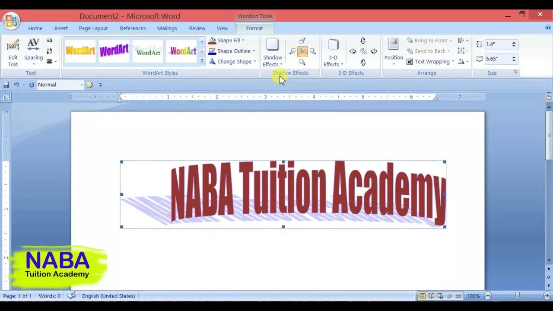Screen dimensions: 553x311
Task: Switch to Full Screen Reading view
Action: (431, 296)
